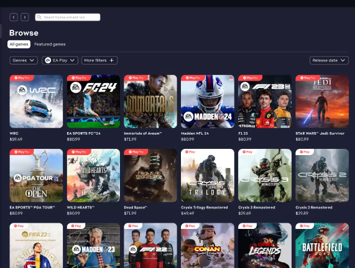
Task: Open the Crysis 2 Remastered cover
Action: pos(322,176)
